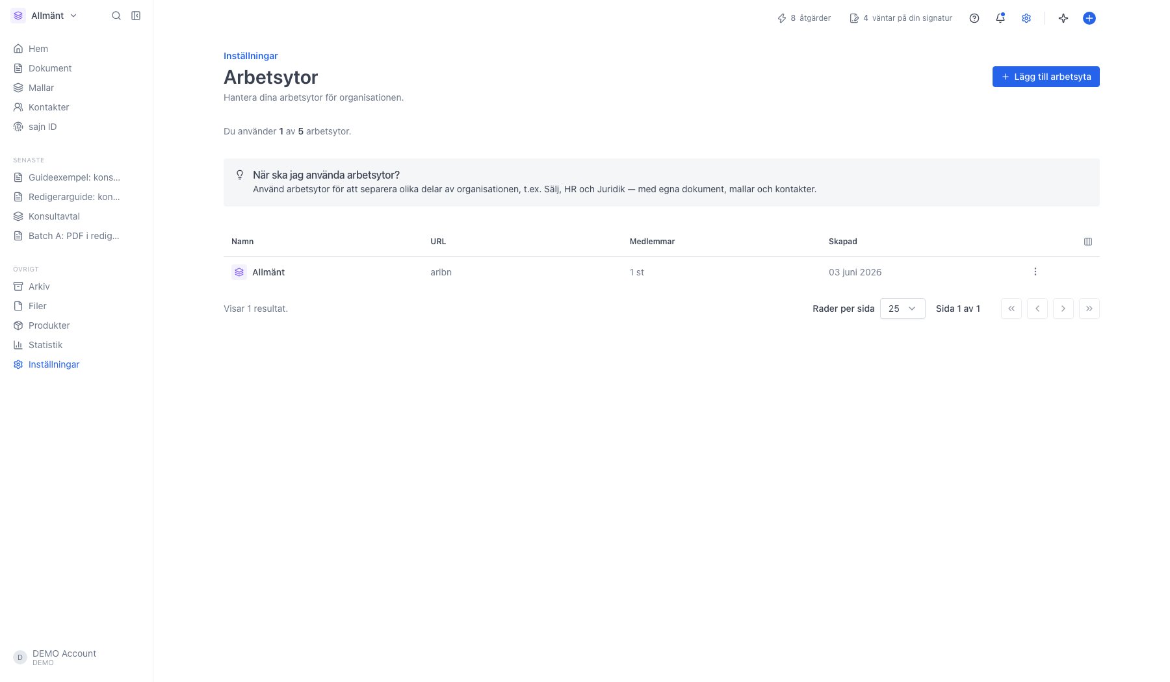This screenshot has height=682, width=1170.
Task: Select Inställningar in the sidebar
Action: 77,364
